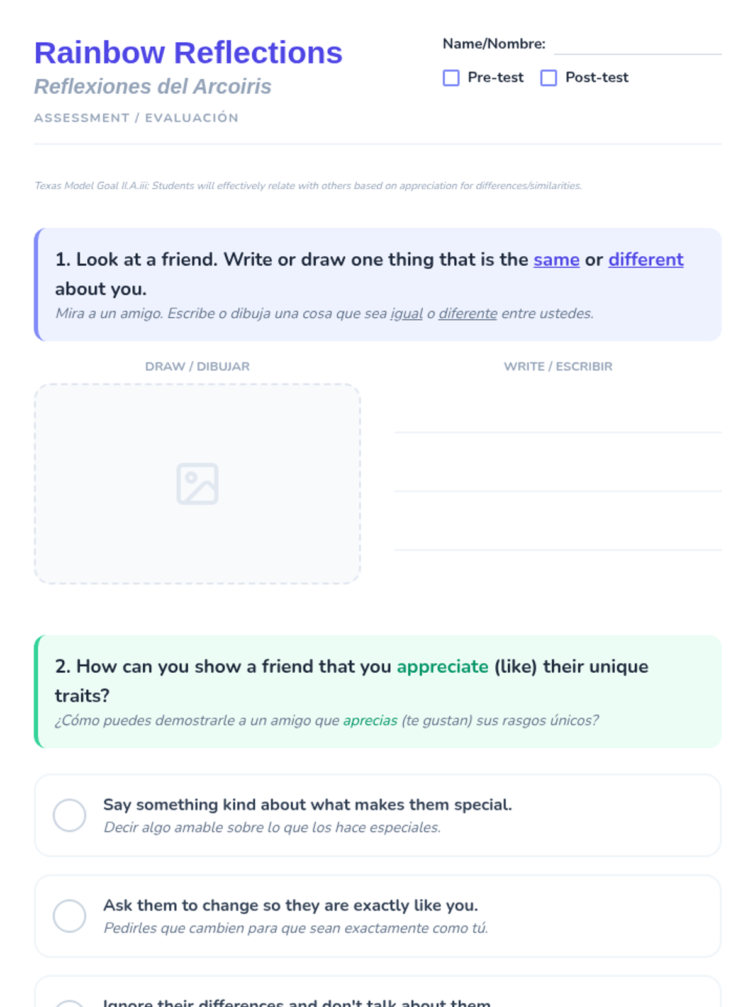755x1007 pixels.
Task: Click the Name/Nombre input line
Action: click(x=637, y=45)
